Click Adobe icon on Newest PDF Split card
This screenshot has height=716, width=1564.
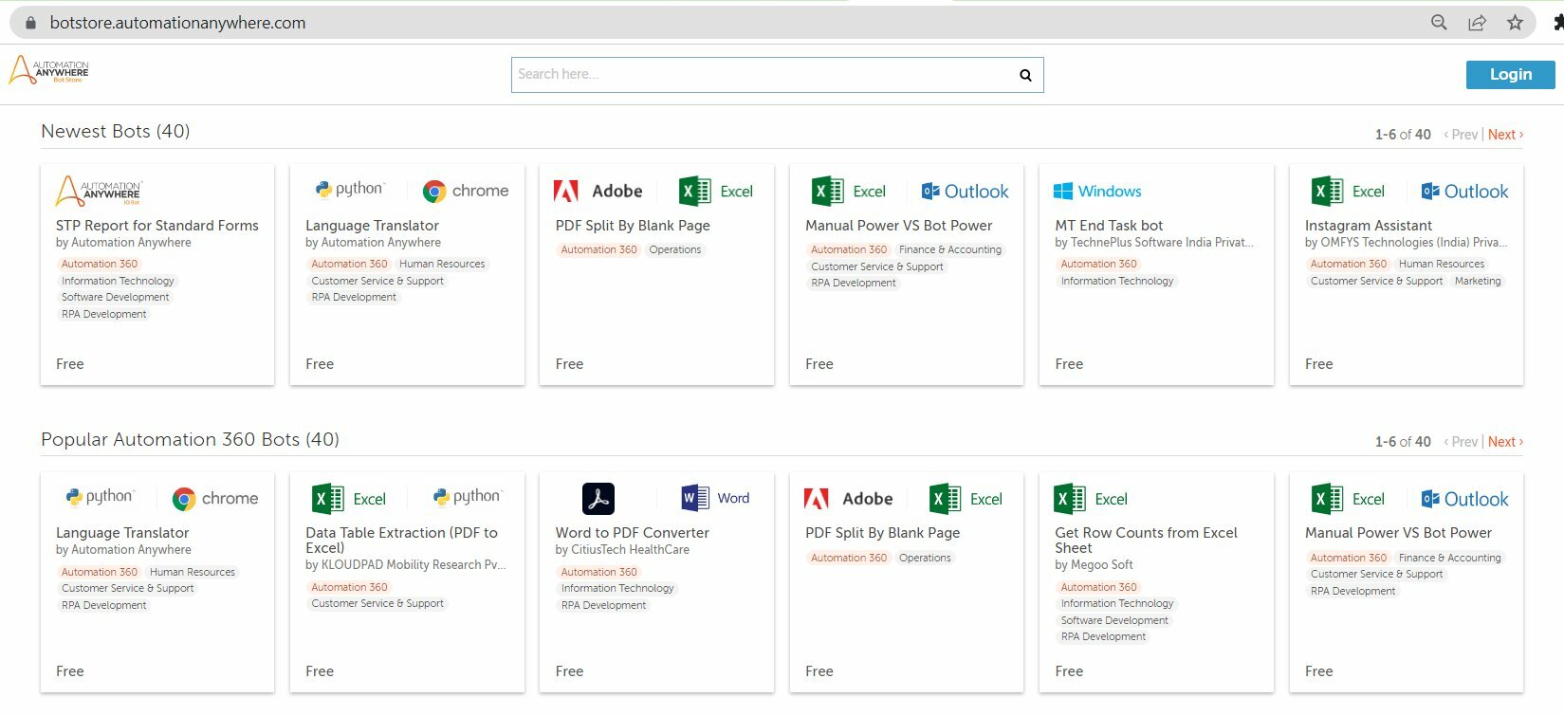click(x=598, y=192)
